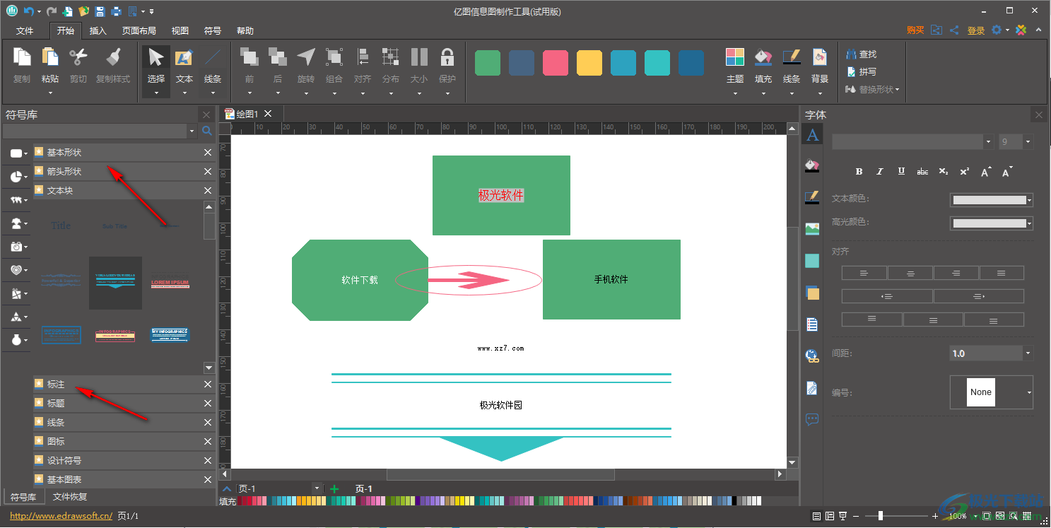
Task: Choose the Line (线条) drawing tool
Action: [213, 57]
